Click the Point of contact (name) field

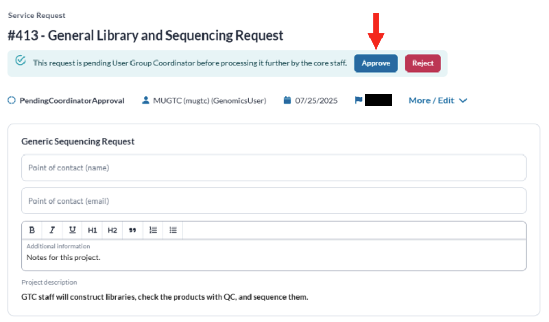coord(273,168)
